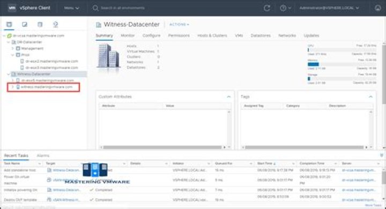
Task: Open the Summary tab
Action: [x=104, y=35]
